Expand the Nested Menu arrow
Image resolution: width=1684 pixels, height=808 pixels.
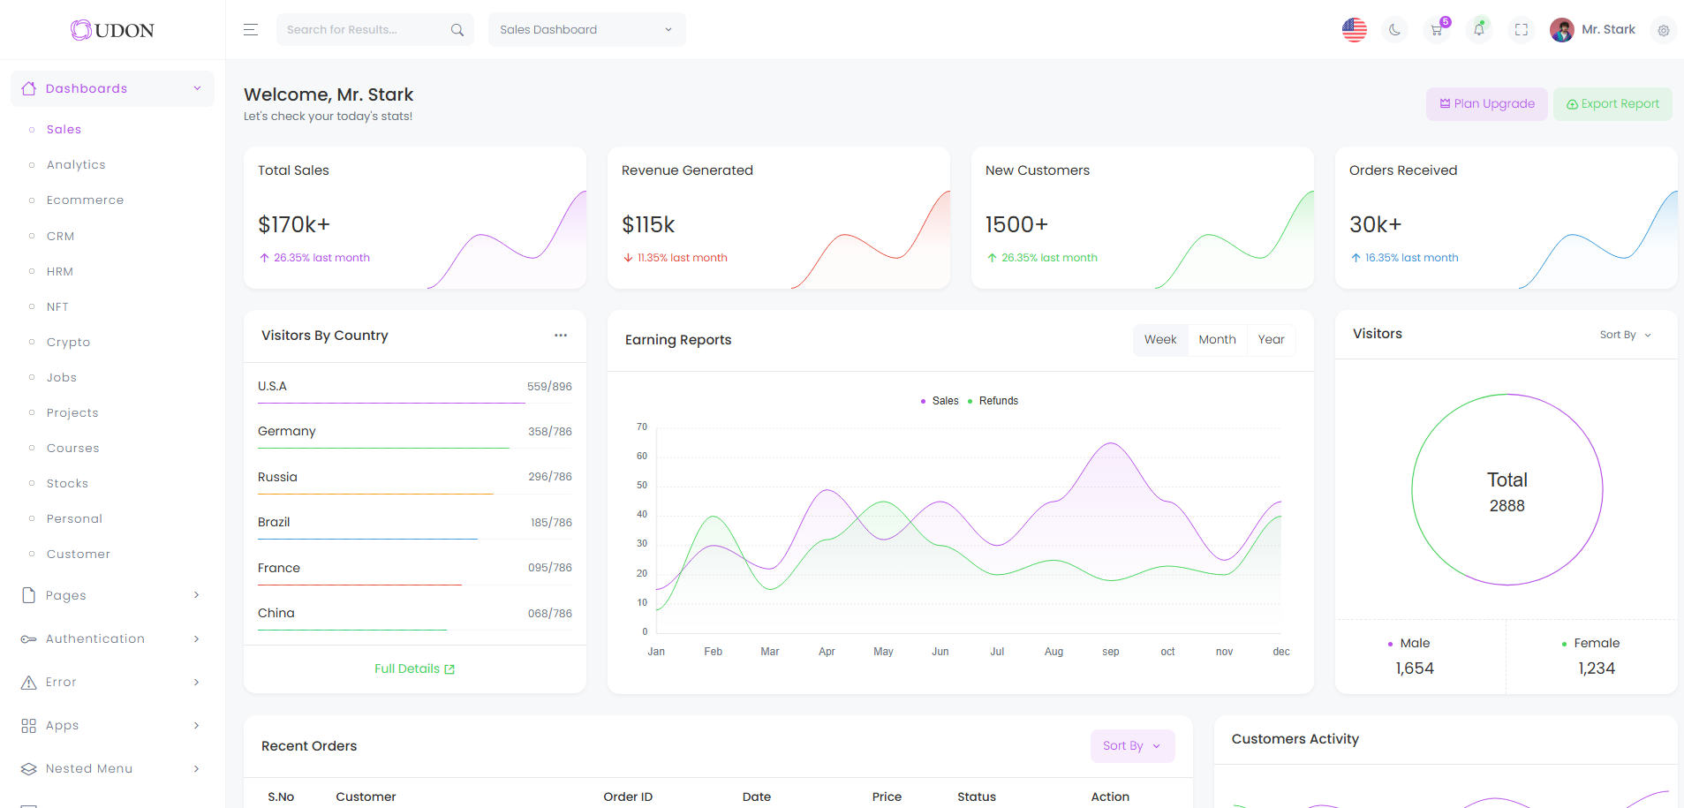click(196, 768)
